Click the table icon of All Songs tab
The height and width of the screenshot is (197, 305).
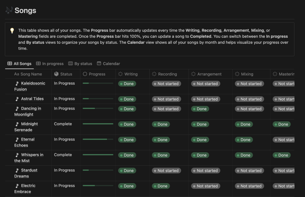coord(10,64)
